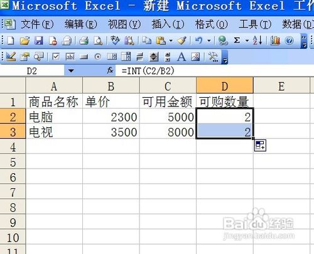Open the 插入(I) menu

[168, 24]
